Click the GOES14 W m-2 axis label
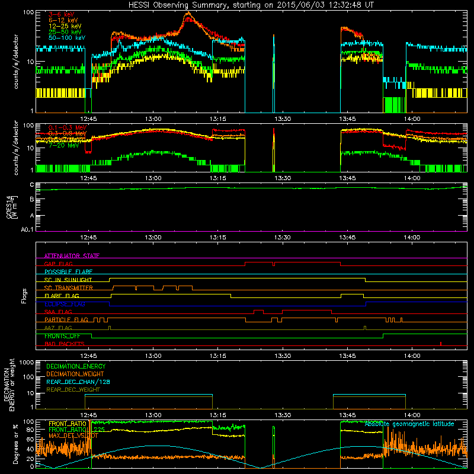The width and height of the screenshot is (474, 474). pos(12,207)
